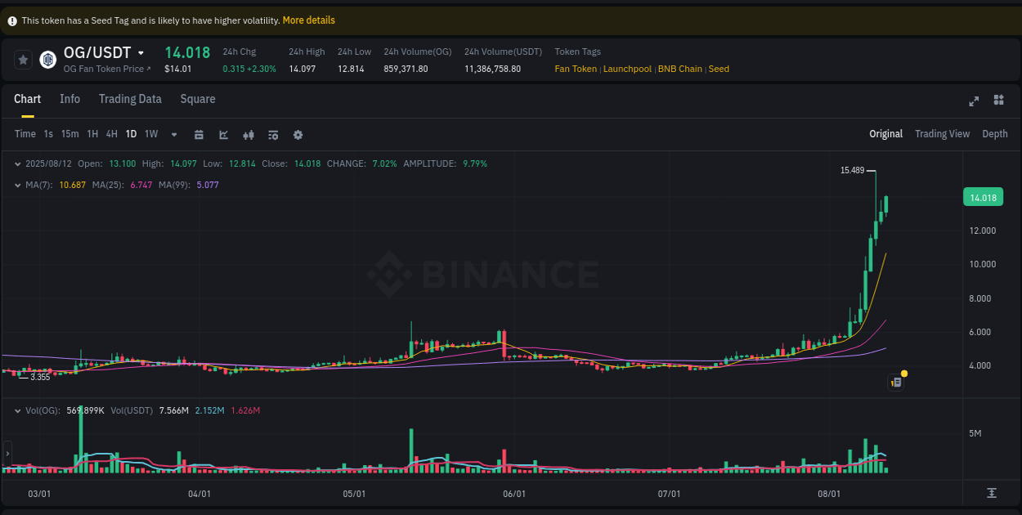Open the OG/USDT pair selector dropdown
This screenshot has width=1022, height=515.
point(139,51)
